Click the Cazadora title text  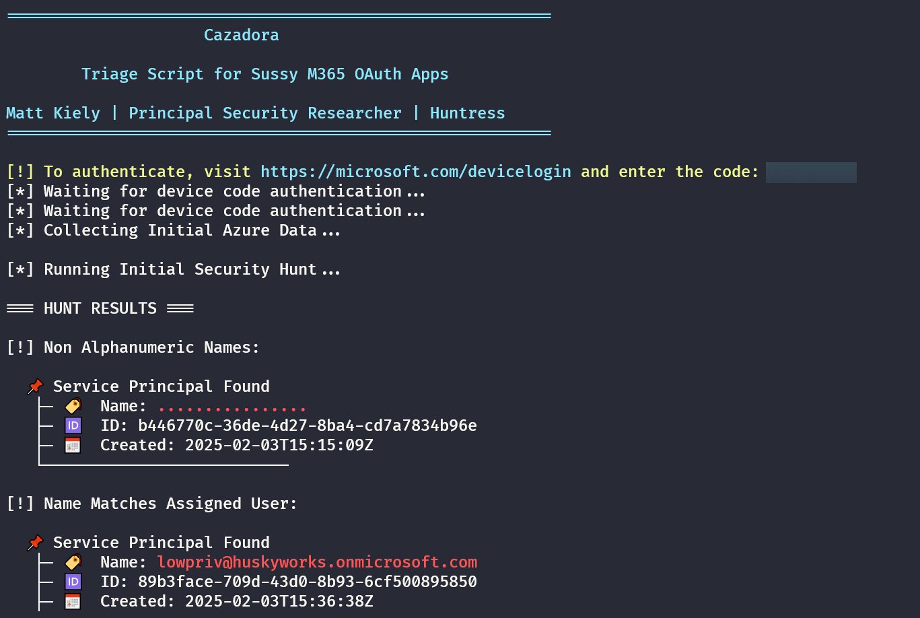(241, 35)
